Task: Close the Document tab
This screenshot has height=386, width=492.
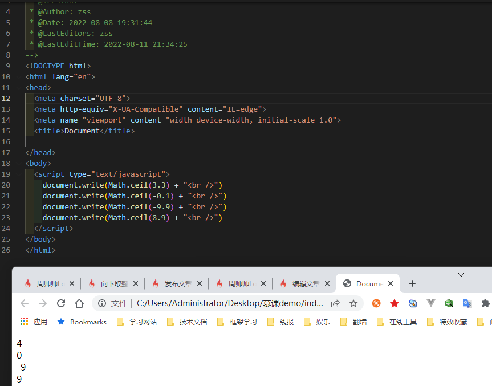Action: point(391,283)
